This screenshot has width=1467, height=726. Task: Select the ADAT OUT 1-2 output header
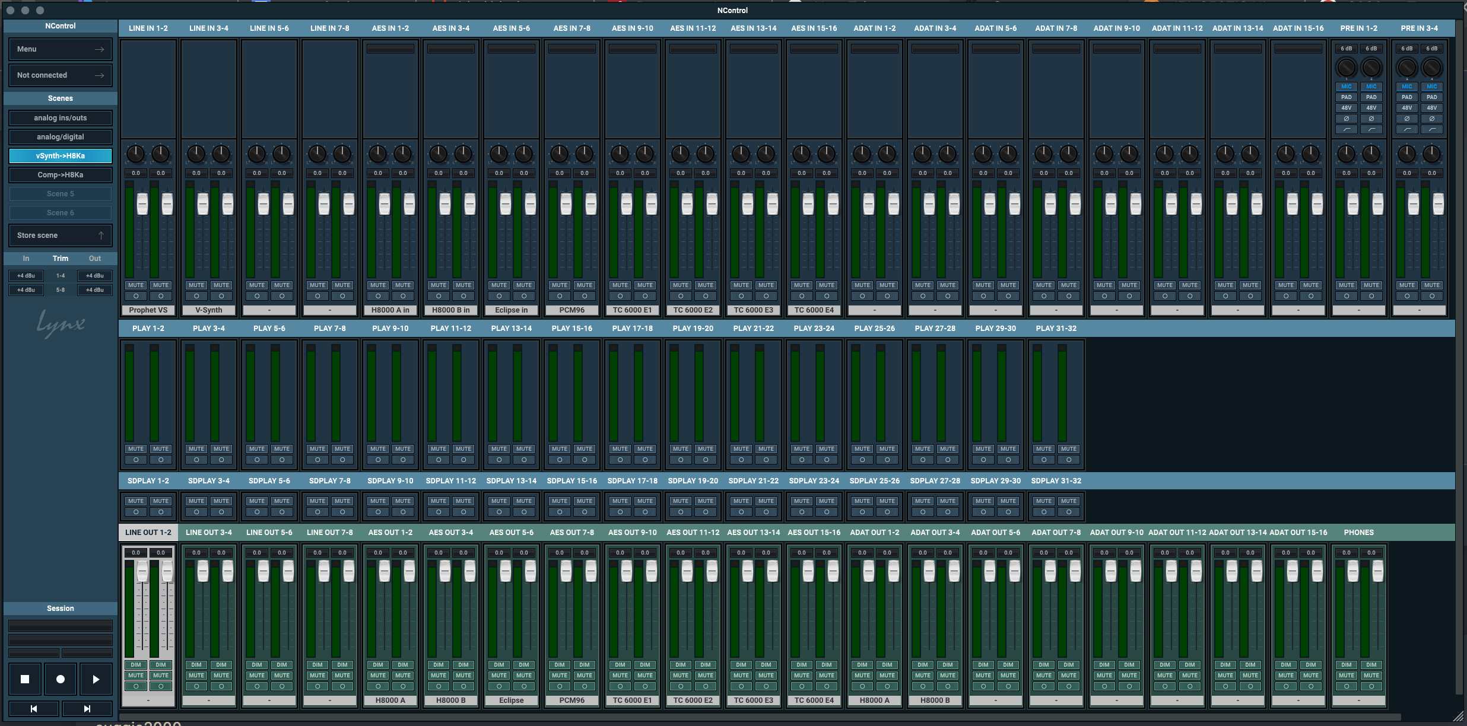(x=875, y=533)
